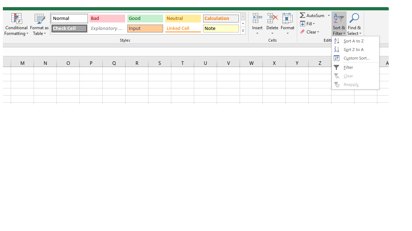Apply the Good cell style
Screen dimensions: 412x231
pos(145,18)
